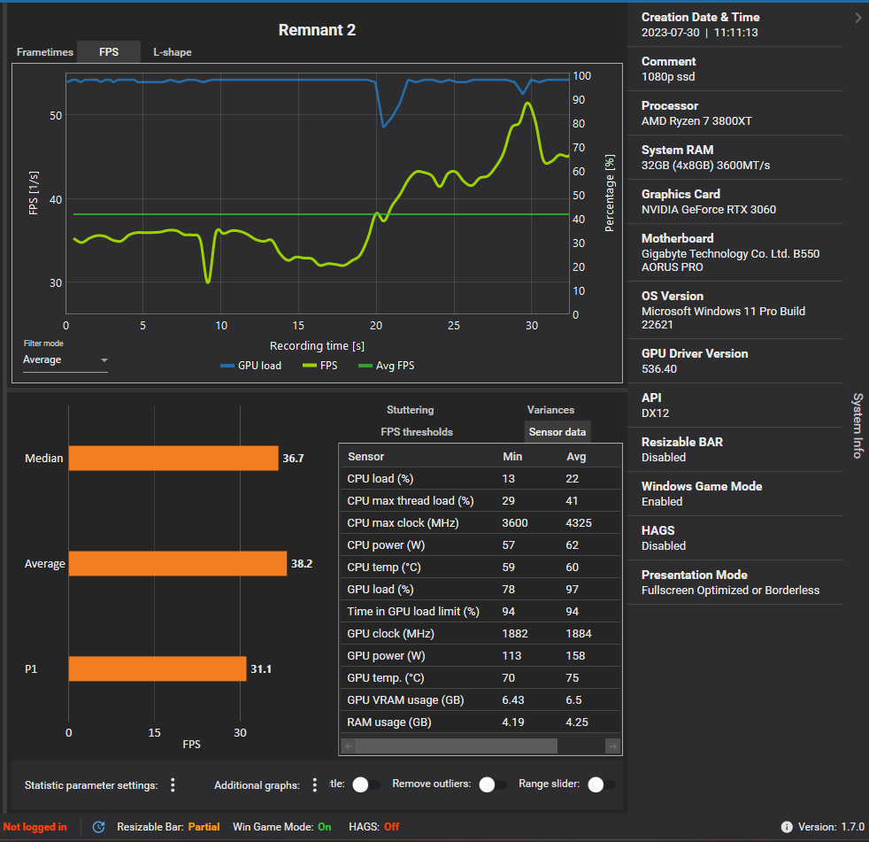869x842 pixels.
Task: Toggle the Remove outliers switch
Action: (492, 784)
